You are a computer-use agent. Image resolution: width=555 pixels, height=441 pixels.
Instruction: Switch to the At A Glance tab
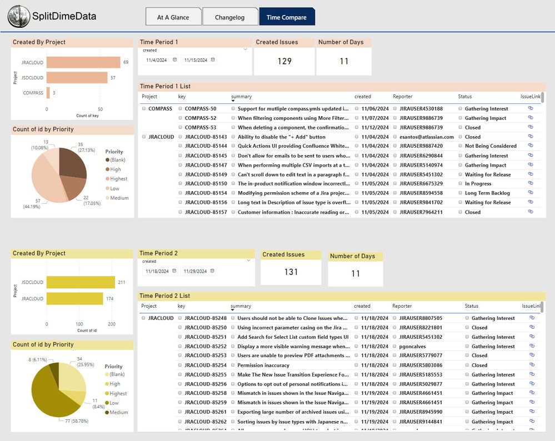[x=173, y=17]
